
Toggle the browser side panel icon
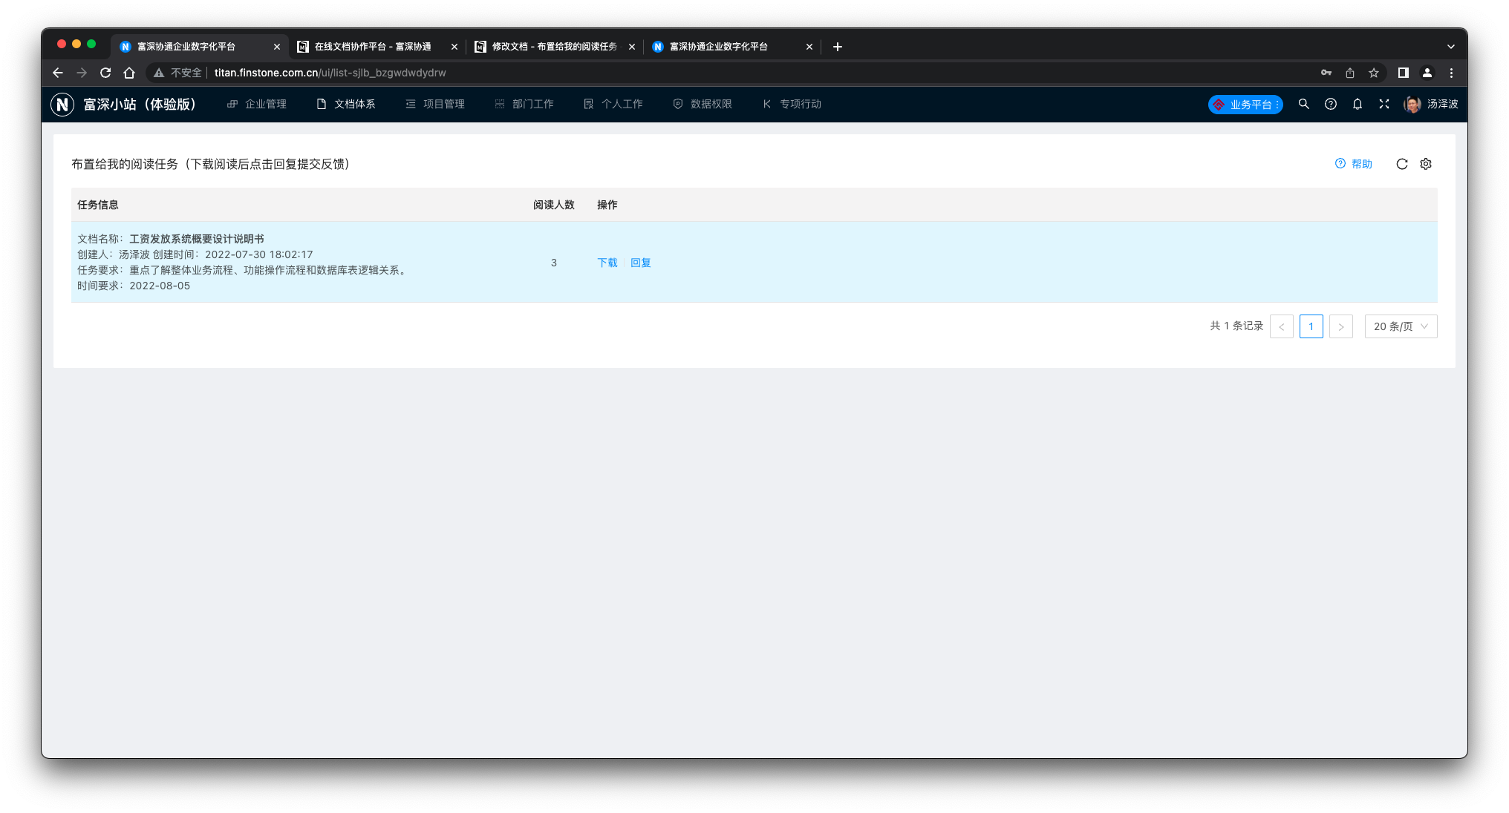pyautogui.click(x=1403, y=73)
